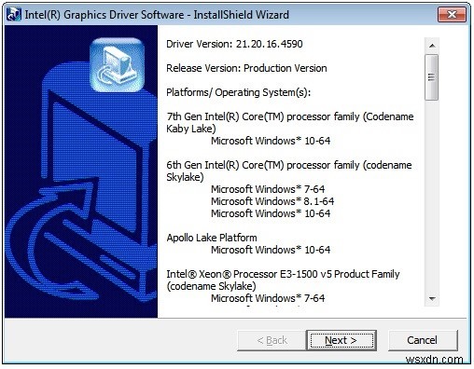This screenshot has width=474, height=369.
Task: Click the scrollbar down arrow
Action: (432, 299)
